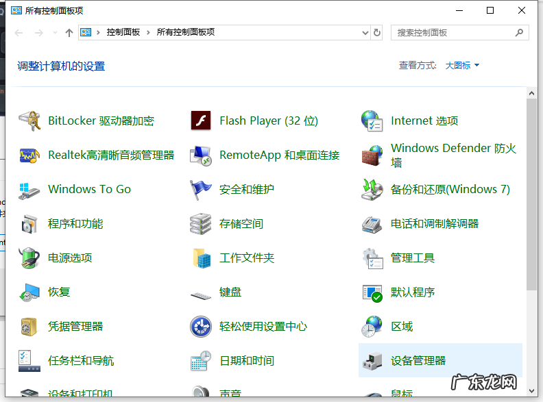The height and width of the screenshot is (402, 543).
Task: Click the Flash Player (32 位) icon
Action: point(201,121)
